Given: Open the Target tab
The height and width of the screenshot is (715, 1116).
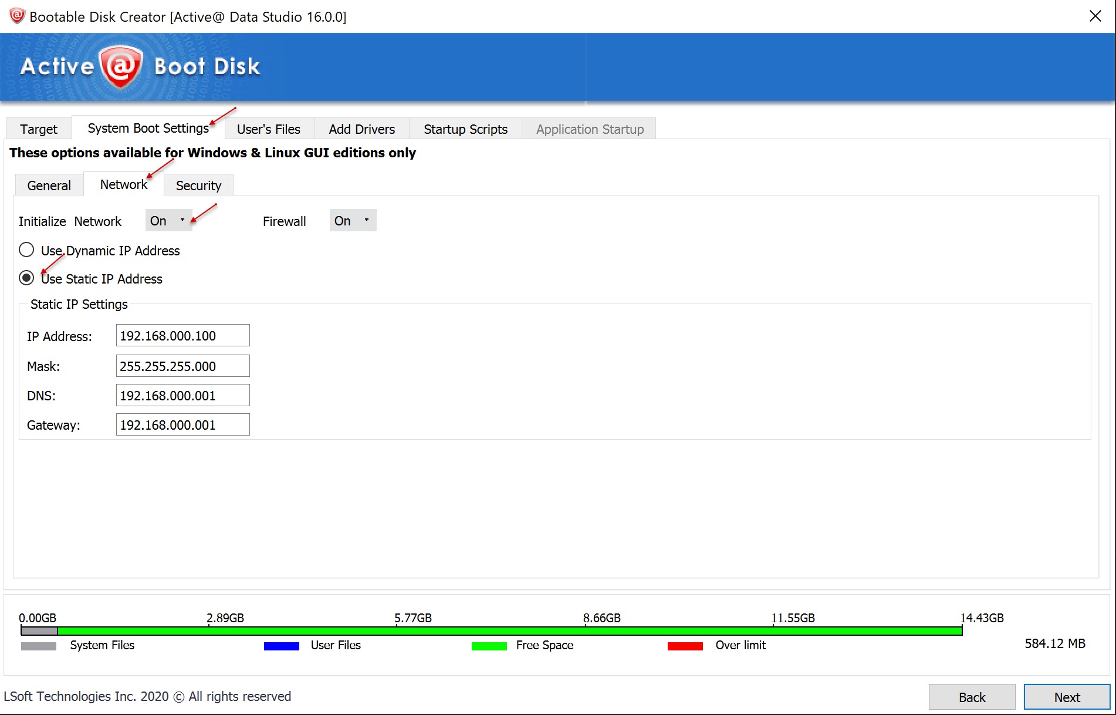Looking at the screenshot, I should [39, 129].
